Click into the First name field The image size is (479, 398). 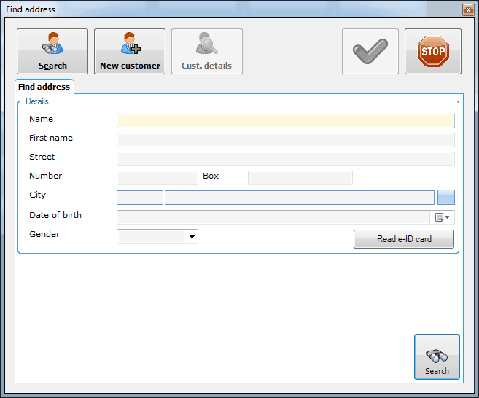285,140
